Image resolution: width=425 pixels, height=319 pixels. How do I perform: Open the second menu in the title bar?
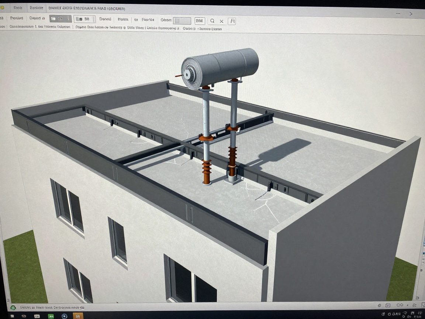[x=36, y=8]
